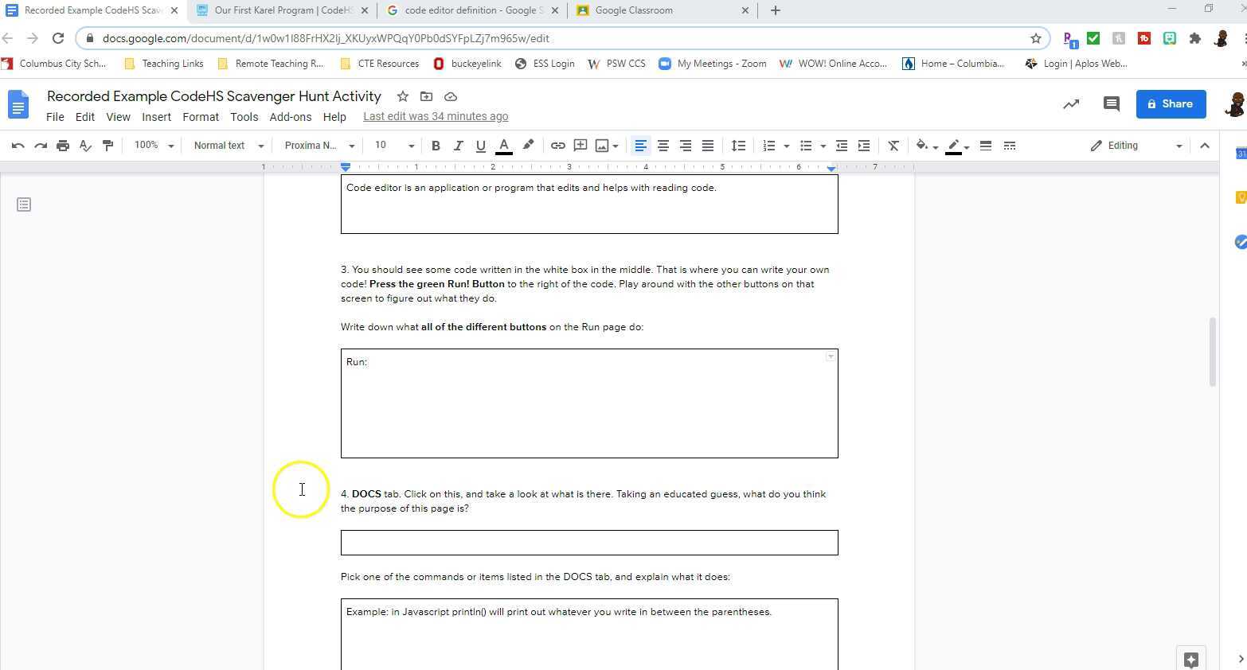Screen dimensions: 1247x670
Task: Click inside the empty DOCS answer box
Action: pyautogui.click(x=589, y=542)
